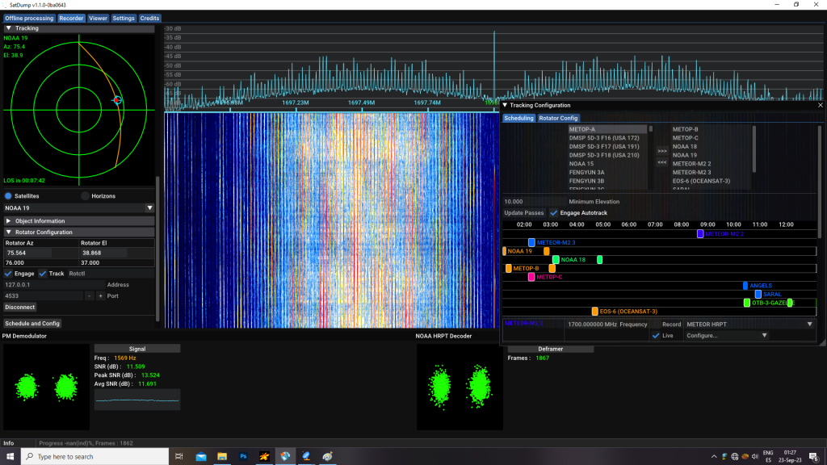The height and width of the screenshot is (465, 827).
Task: Close the Tracking Configuration window
Action: point(821,105)
